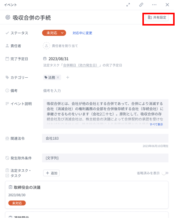
Task: Click 対応中に変更 link
Action: (x=82, y=33)
